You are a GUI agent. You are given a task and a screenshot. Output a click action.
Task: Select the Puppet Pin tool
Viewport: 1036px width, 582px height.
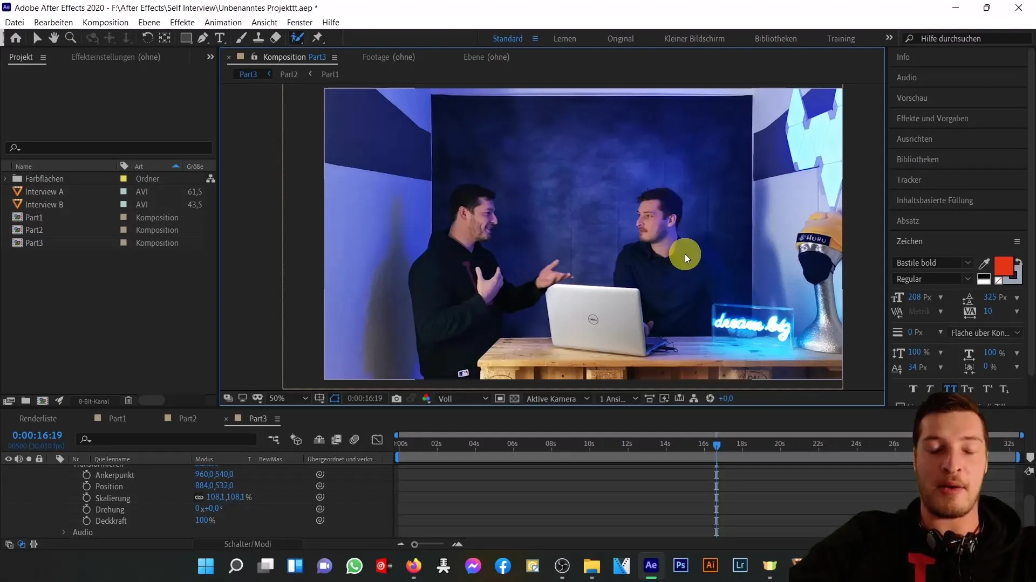(317, 38)
